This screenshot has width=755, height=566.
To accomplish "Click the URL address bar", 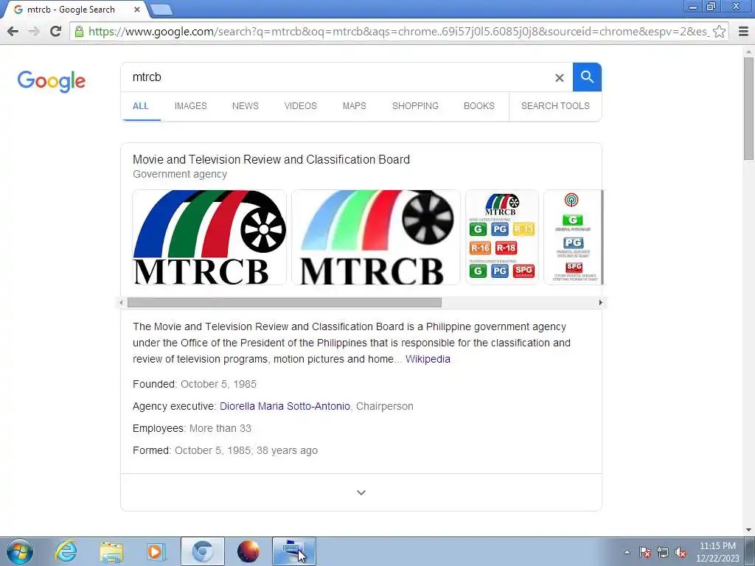I will click(397, 32).
